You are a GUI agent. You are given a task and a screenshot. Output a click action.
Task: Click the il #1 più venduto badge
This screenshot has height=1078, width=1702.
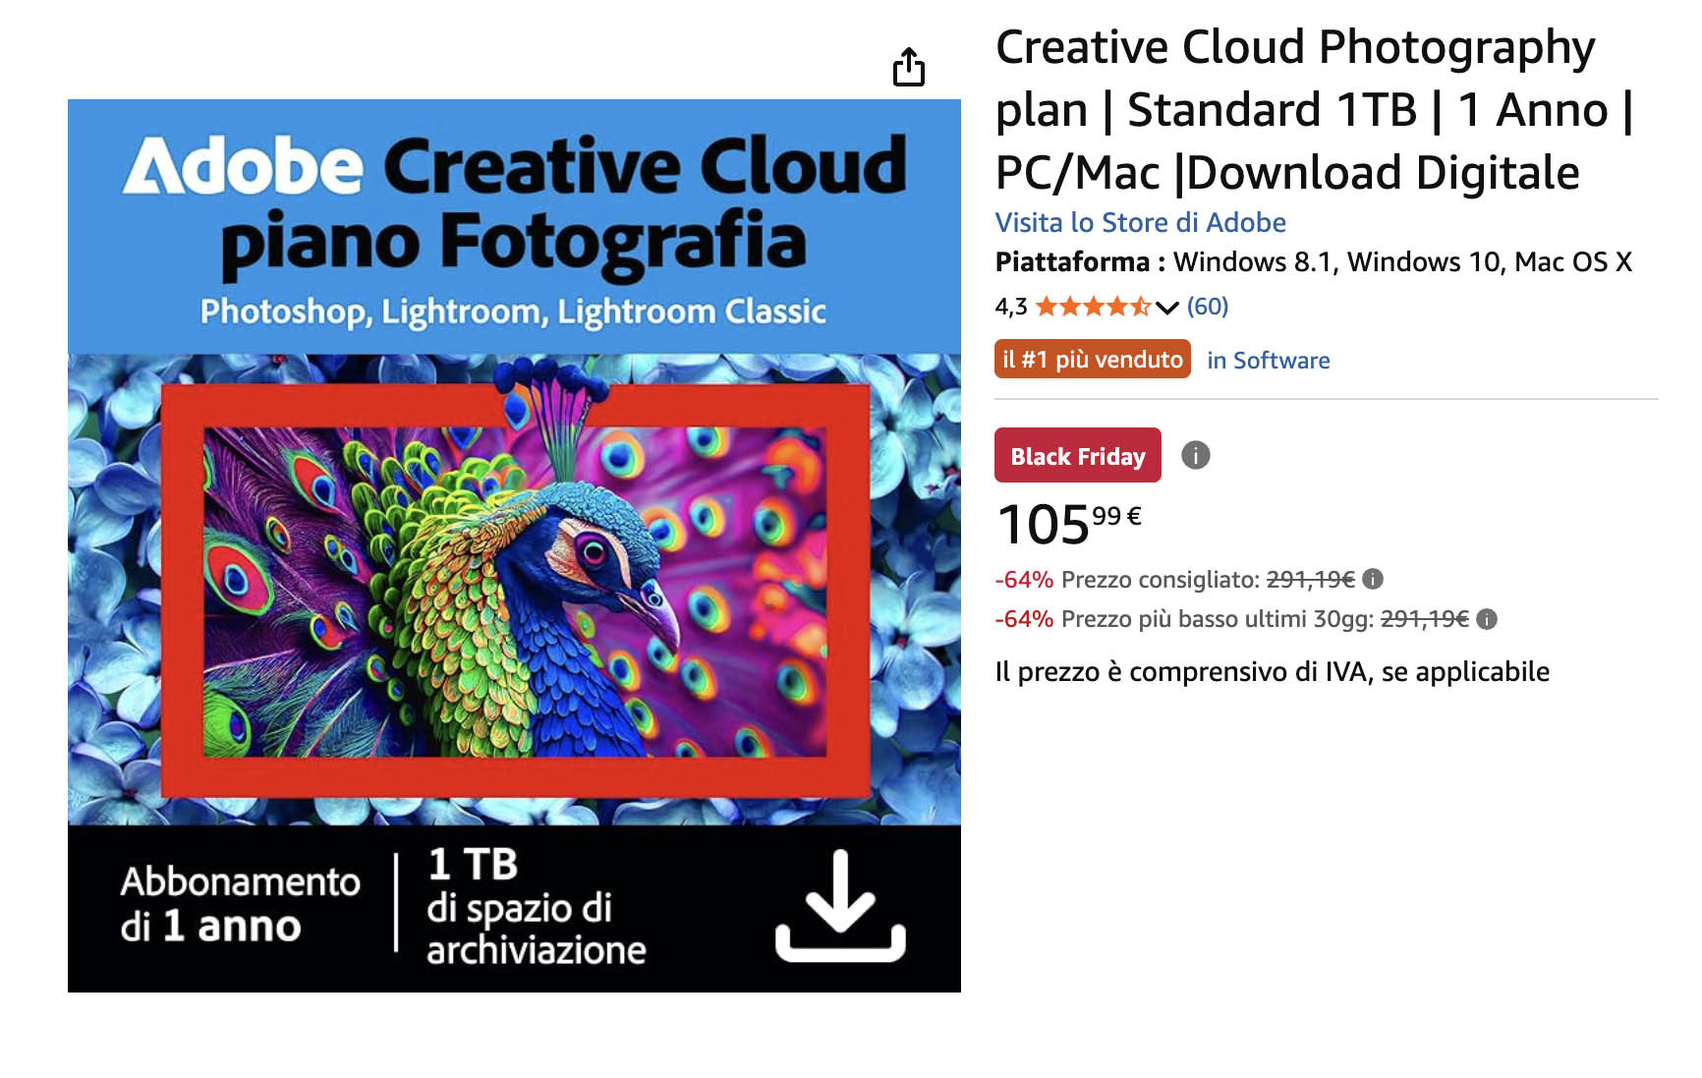click(1093, 359)
